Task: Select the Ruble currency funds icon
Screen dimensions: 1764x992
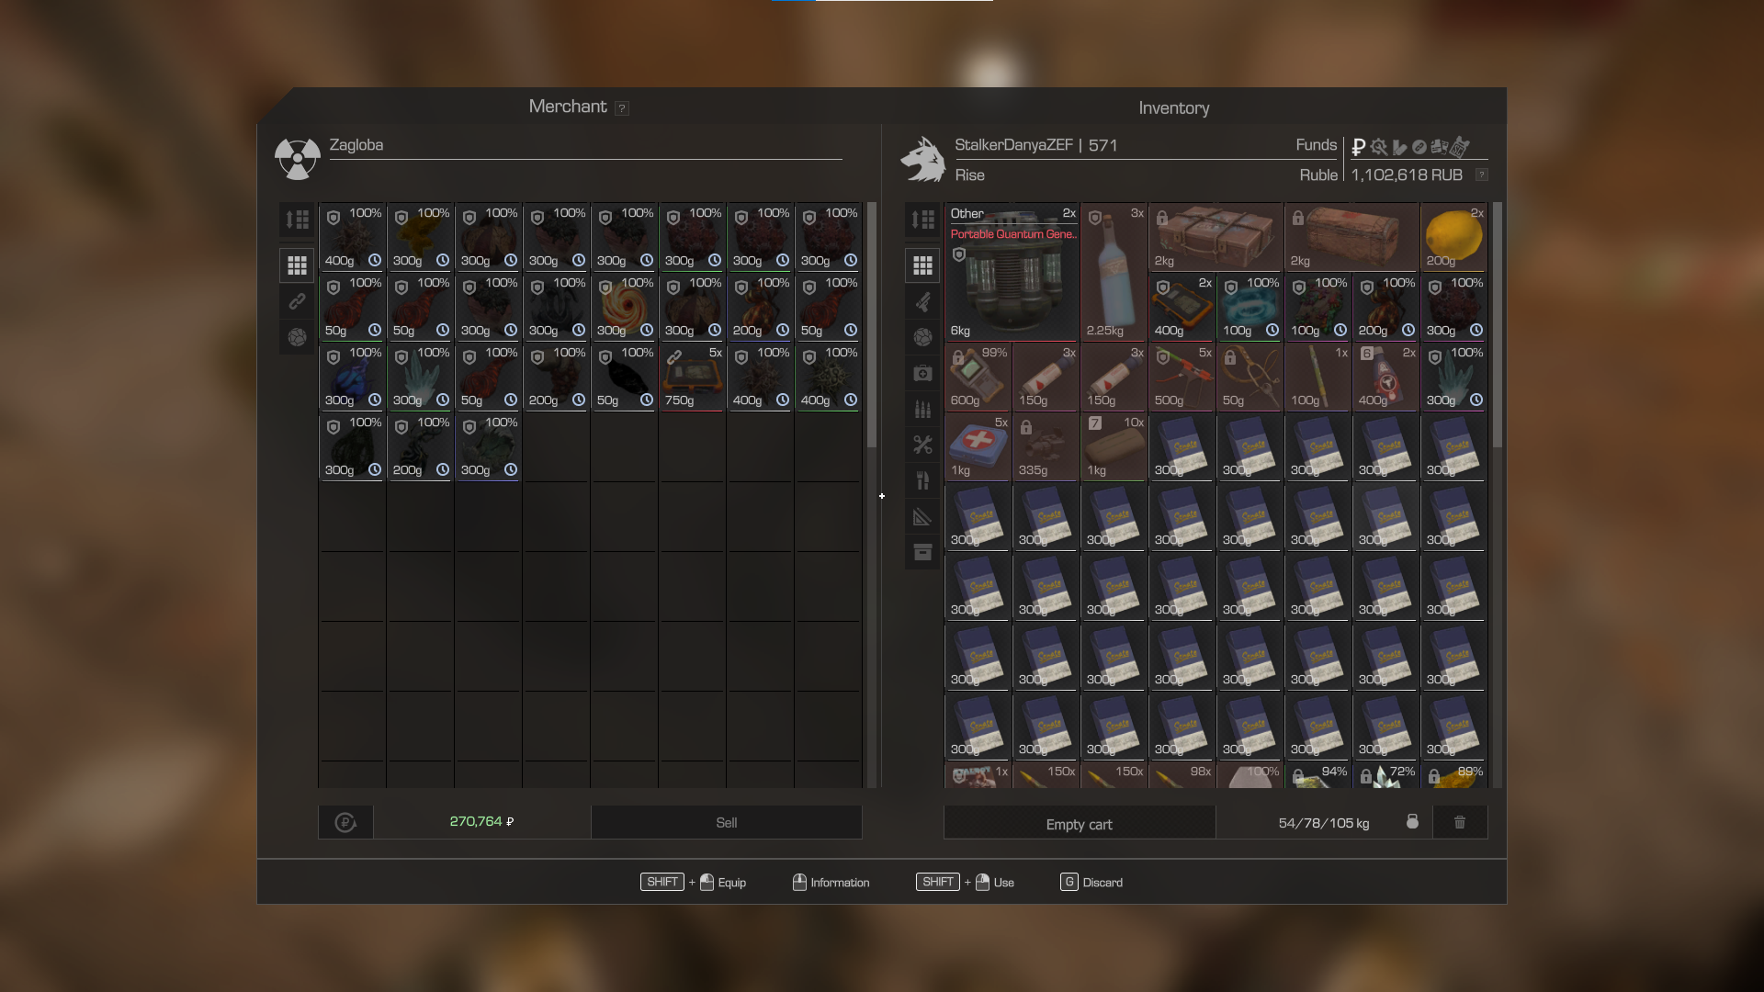Action: 1358,146
